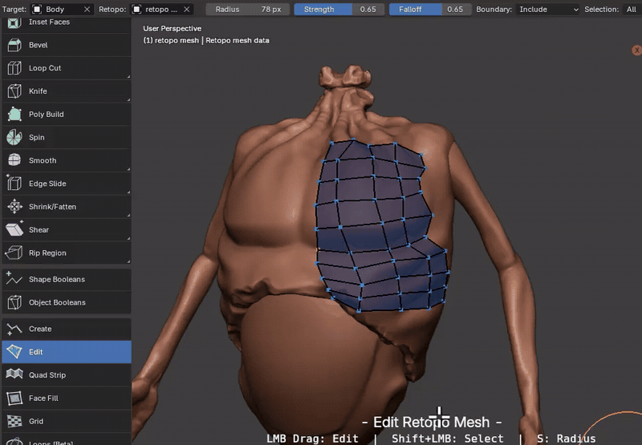Click the Object Booleans label
642x445 pixels.
click(57, 302)
